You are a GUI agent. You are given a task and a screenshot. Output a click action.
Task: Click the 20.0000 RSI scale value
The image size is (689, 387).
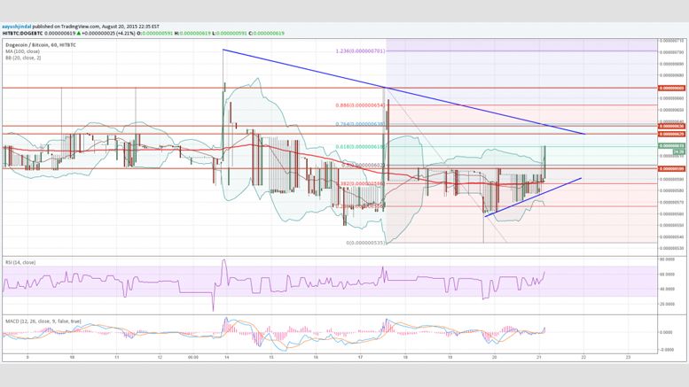pyautogui.click(x=667, y=304)
